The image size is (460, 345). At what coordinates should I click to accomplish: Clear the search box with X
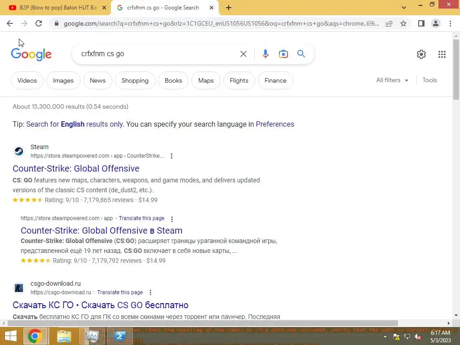click(x=243, y=54)
